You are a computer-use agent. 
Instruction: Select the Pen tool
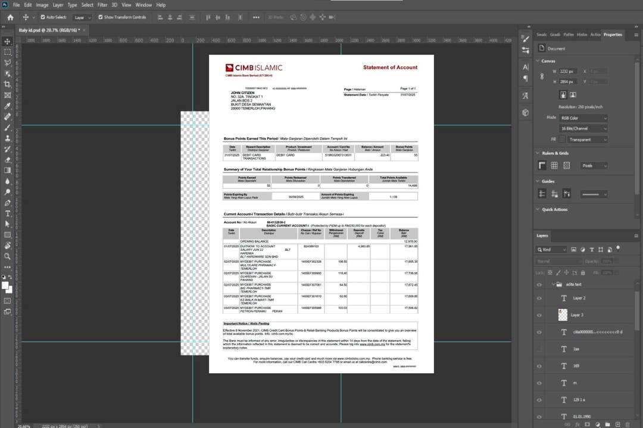pos(7,203)
